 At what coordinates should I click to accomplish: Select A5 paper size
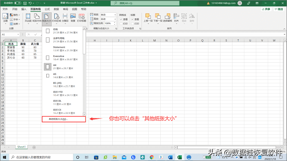coord(62,76)
